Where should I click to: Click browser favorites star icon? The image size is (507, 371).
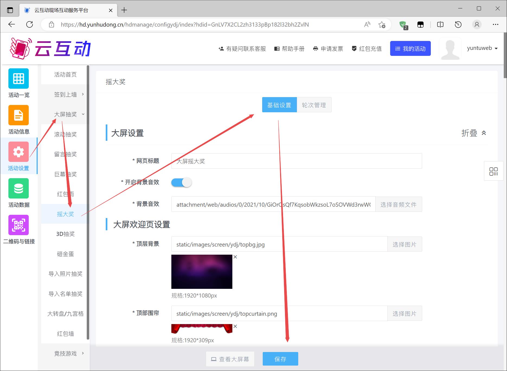(382, 25)
